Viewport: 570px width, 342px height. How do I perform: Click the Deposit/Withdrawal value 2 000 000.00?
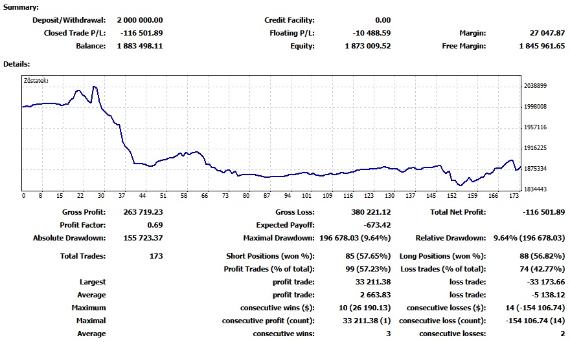tap(140, 20)
